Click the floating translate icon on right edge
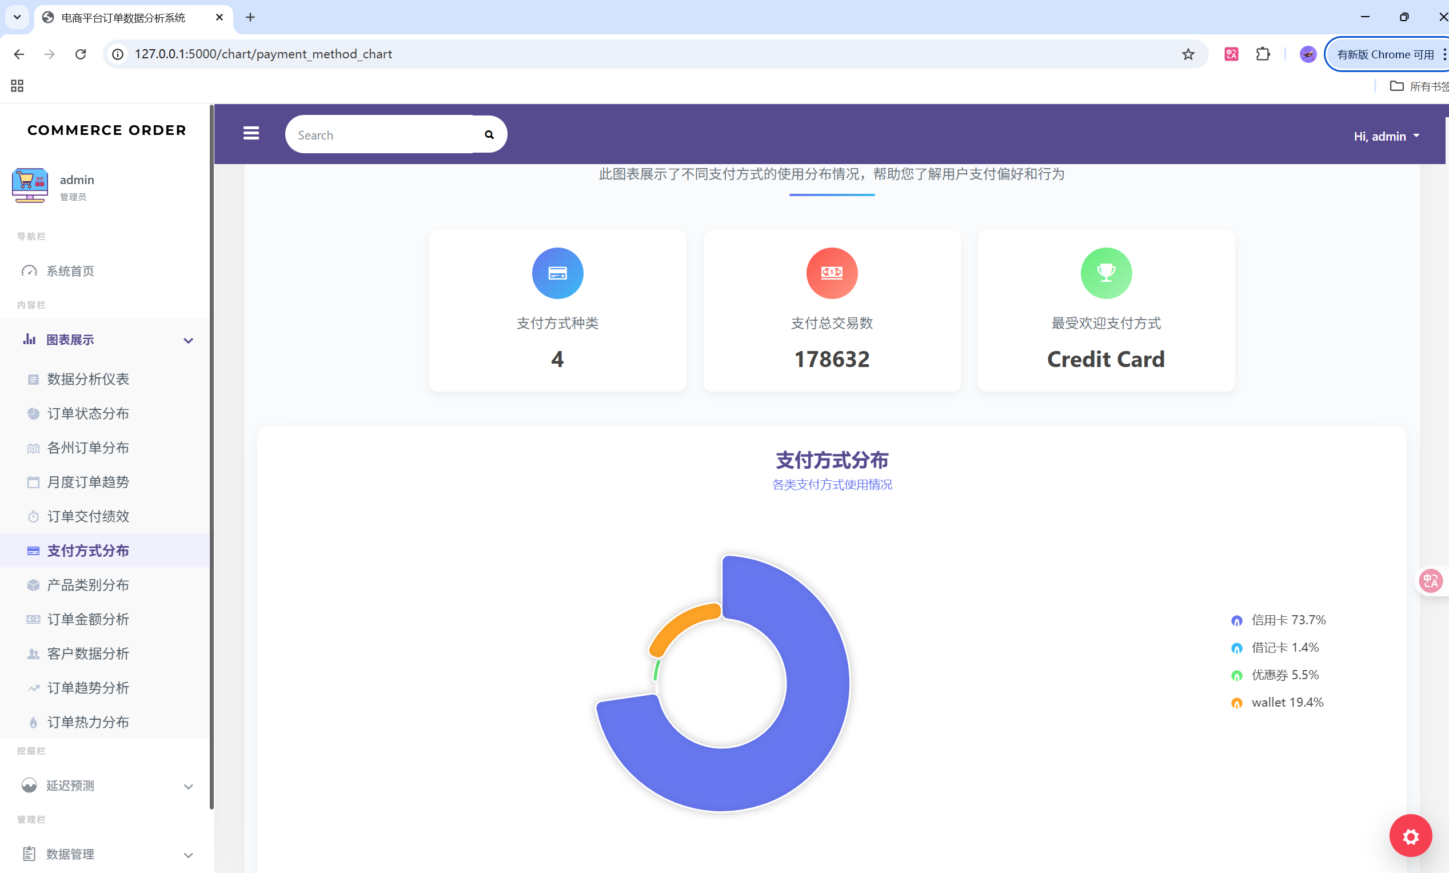Image resolution: width=1449 pixels, height=873 pixels. pos(1430,581)
